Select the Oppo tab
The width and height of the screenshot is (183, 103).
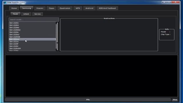click(51, 8)
